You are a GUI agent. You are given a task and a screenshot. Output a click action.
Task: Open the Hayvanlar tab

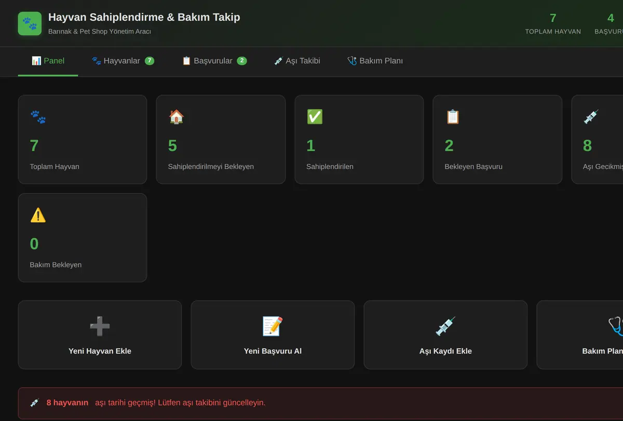pyautogui.click(x=123, y=61)
